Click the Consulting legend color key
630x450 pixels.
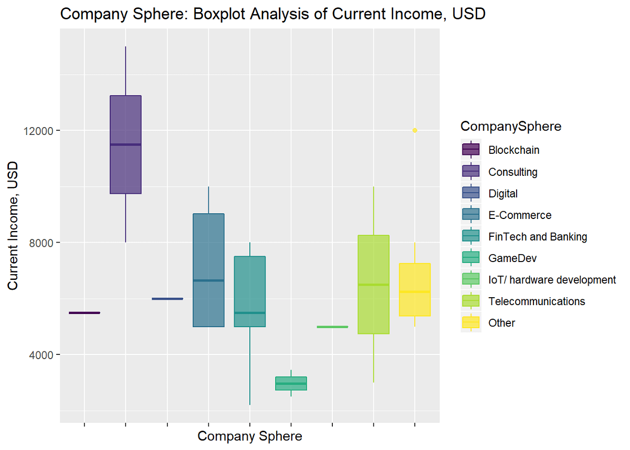point(471,172)
